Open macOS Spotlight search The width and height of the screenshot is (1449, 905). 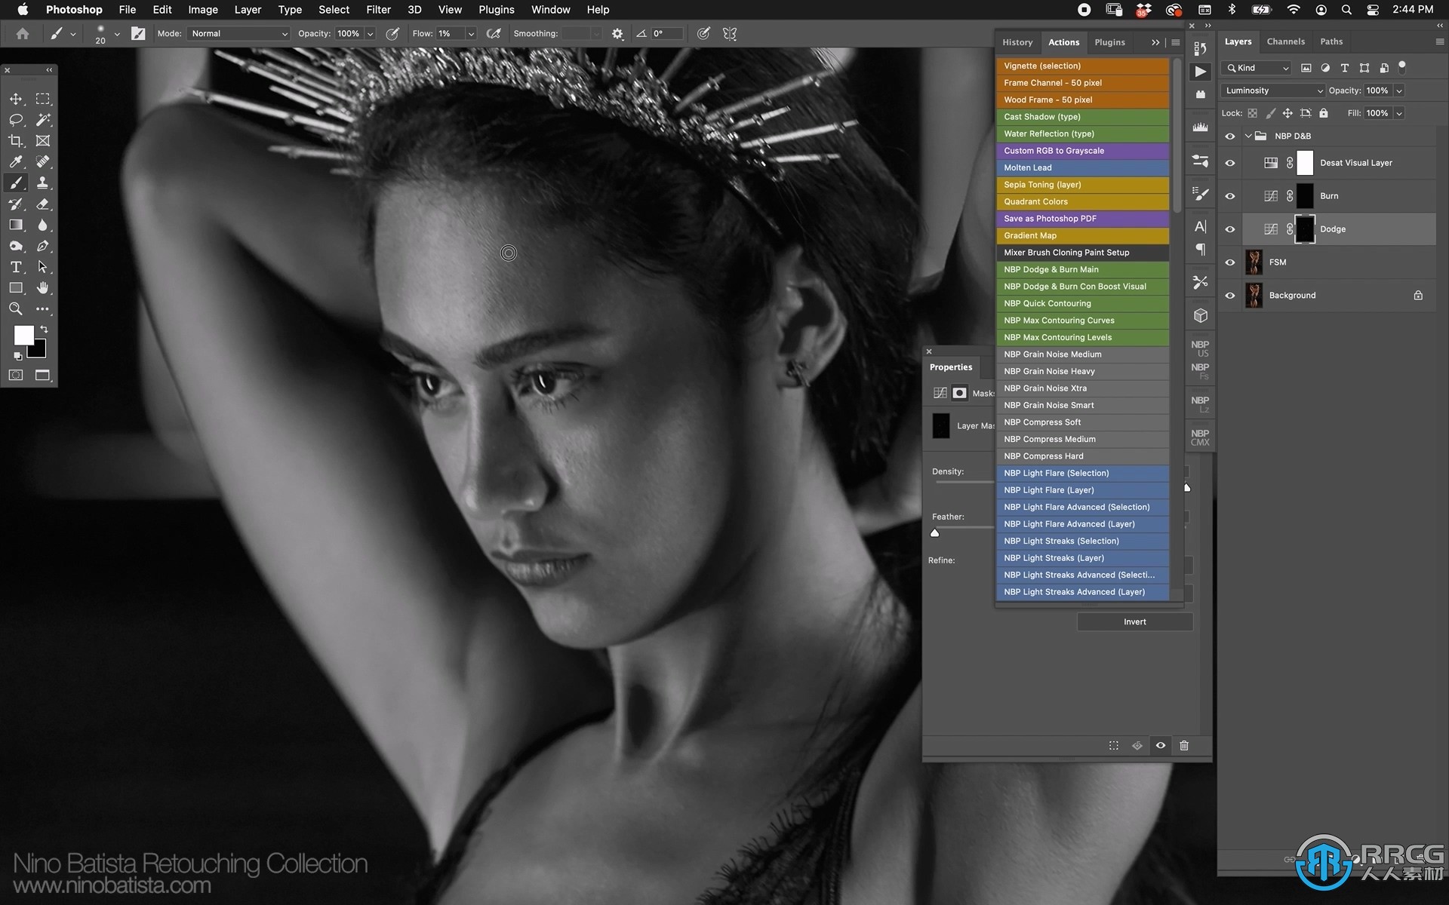[x=1346, y=10]
